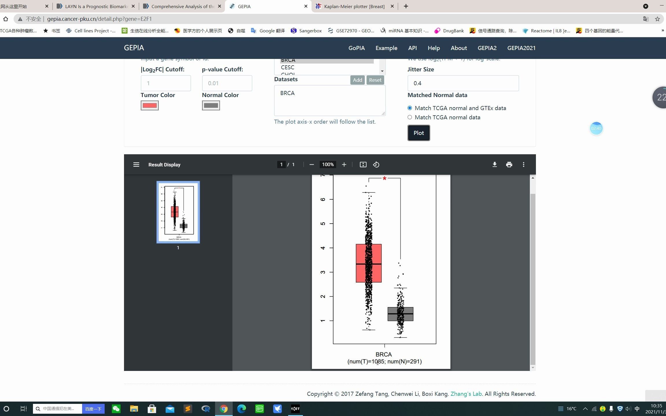Click the Tumor Color red swatch
The image size is (666, 416).
[150, 105]
